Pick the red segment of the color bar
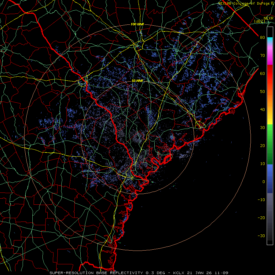This screenshot has width=275, height=275. pos(270,74)
